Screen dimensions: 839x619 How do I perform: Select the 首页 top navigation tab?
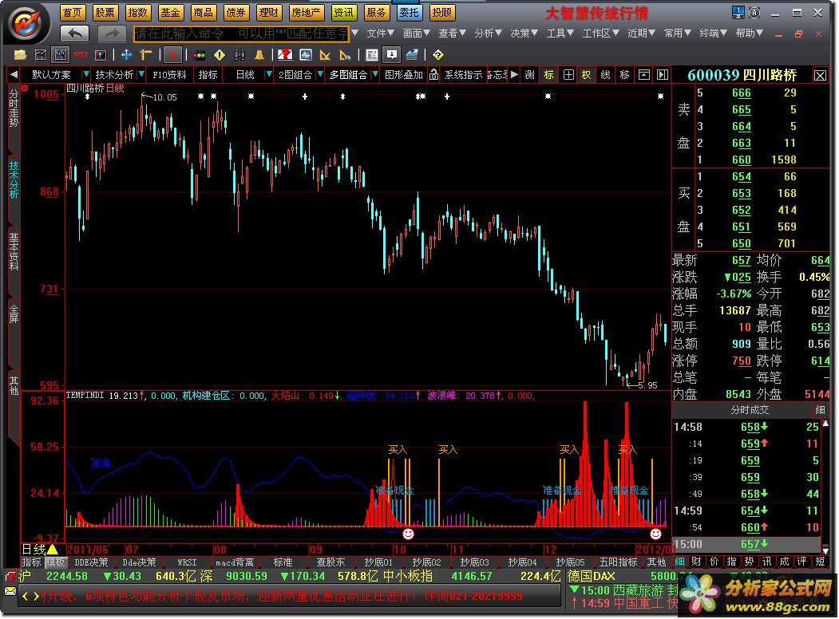point(72,12)
